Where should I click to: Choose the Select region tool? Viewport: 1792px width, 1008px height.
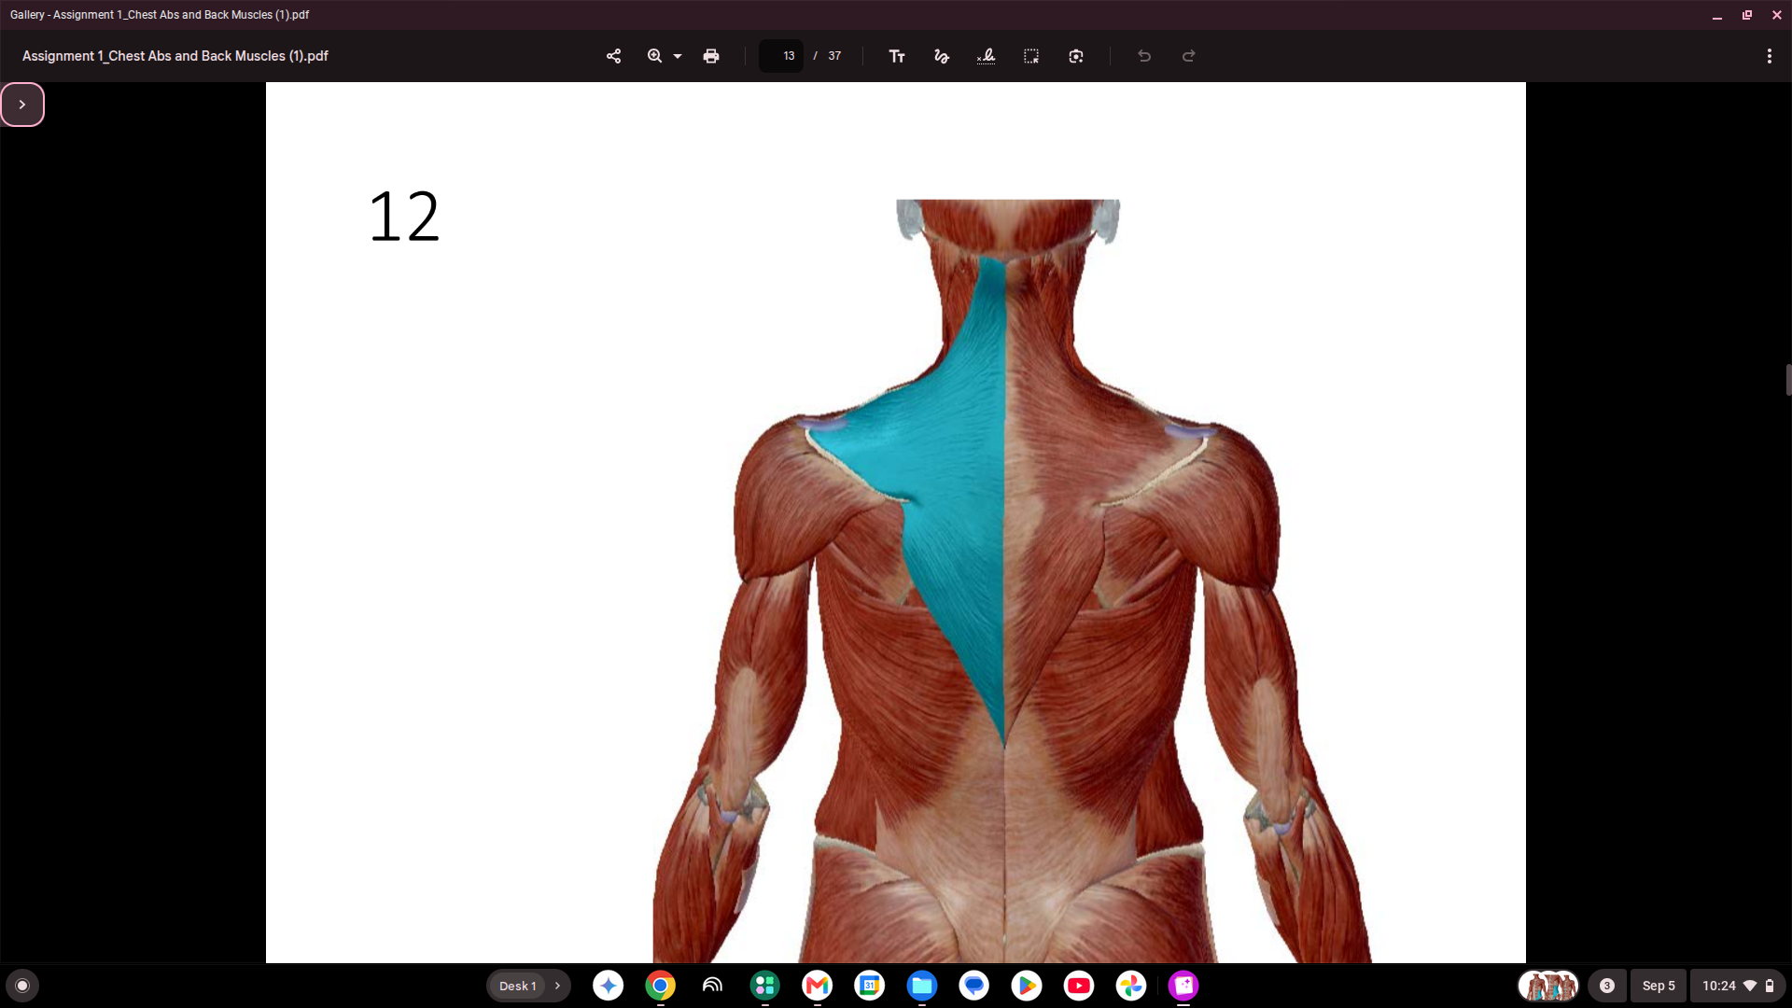click(1031, 56)
